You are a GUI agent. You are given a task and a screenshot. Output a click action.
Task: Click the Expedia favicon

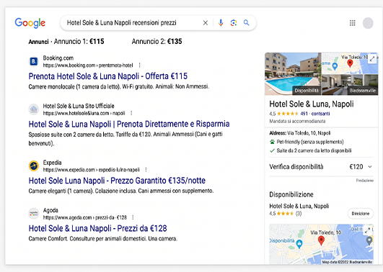point(34,166)
